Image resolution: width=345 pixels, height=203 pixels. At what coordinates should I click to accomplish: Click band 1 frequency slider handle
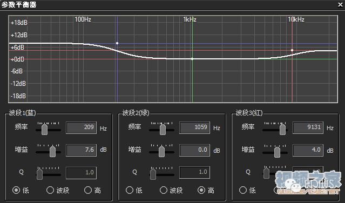(x=44, y=130)
